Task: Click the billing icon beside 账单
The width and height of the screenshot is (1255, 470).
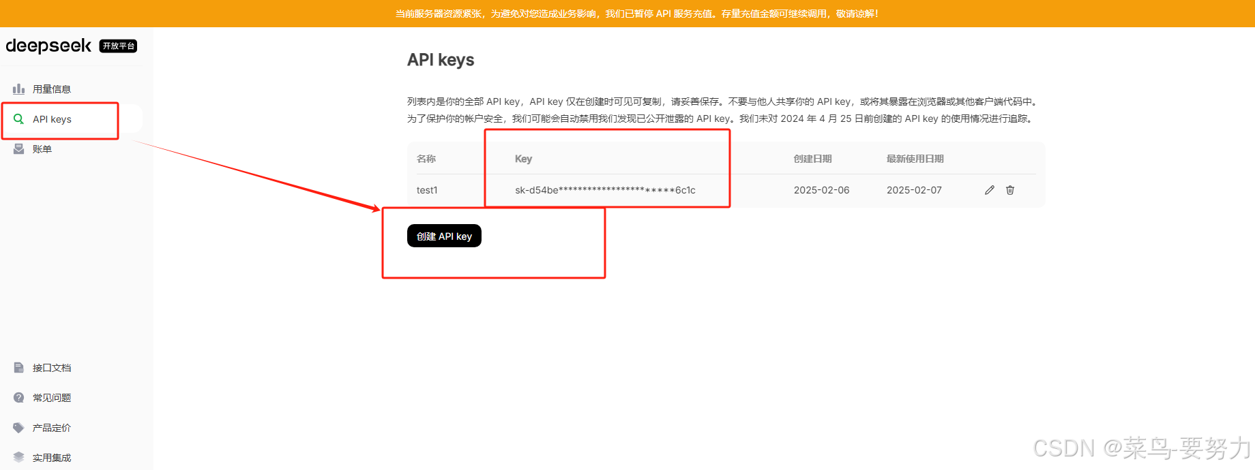Action: coord(18,149)
